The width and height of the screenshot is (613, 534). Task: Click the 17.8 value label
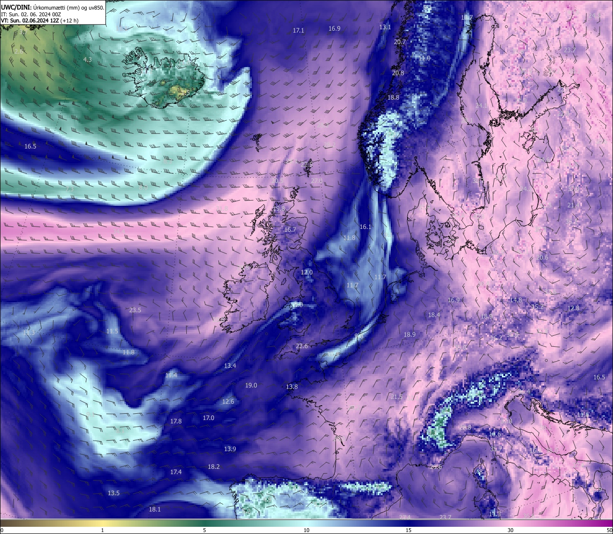[x=176, y=421]
